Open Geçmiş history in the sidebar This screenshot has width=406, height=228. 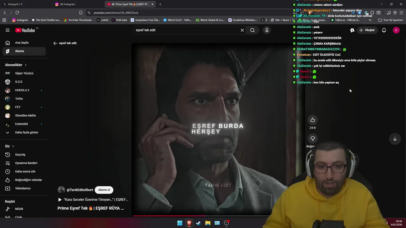[24, 155]
